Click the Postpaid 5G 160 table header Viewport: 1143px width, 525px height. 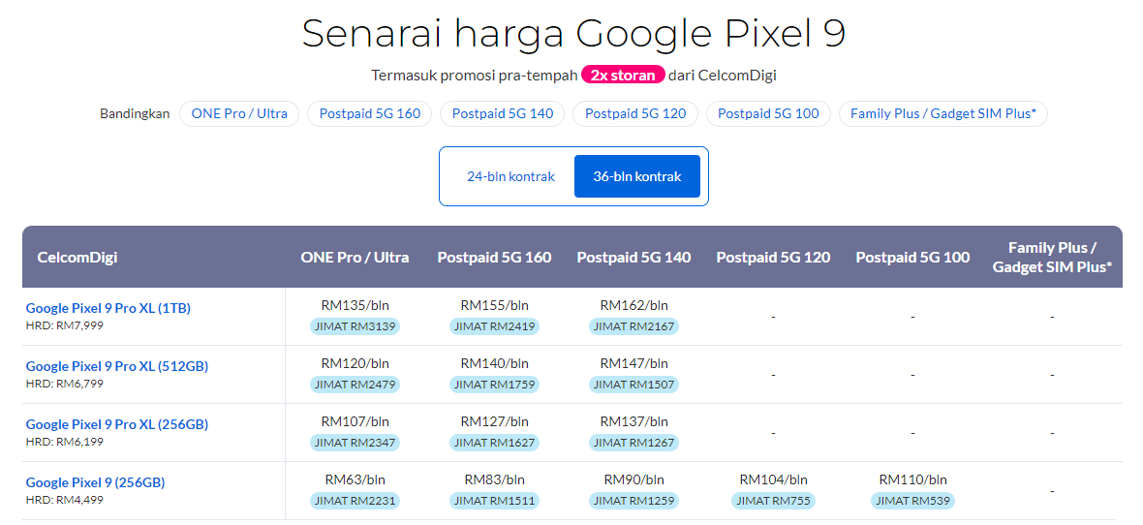pos(494,257)
